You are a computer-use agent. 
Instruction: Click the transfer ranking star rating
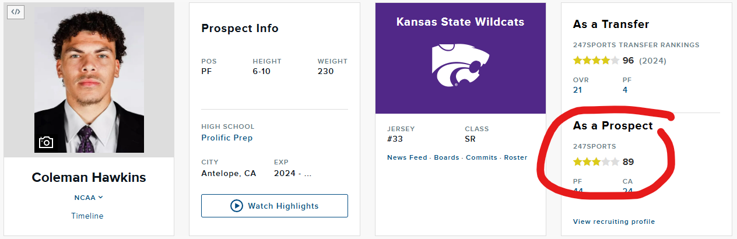596,60
